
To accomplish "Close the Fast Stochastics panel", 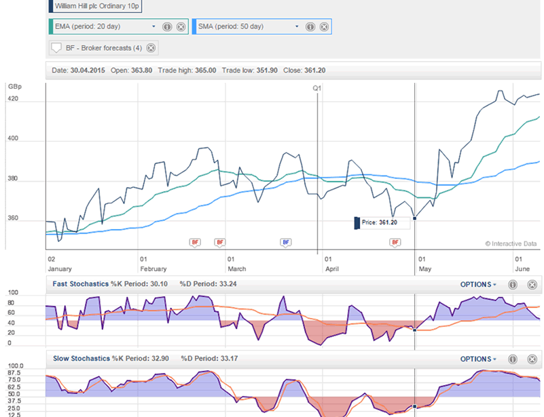I will point(532,284).
